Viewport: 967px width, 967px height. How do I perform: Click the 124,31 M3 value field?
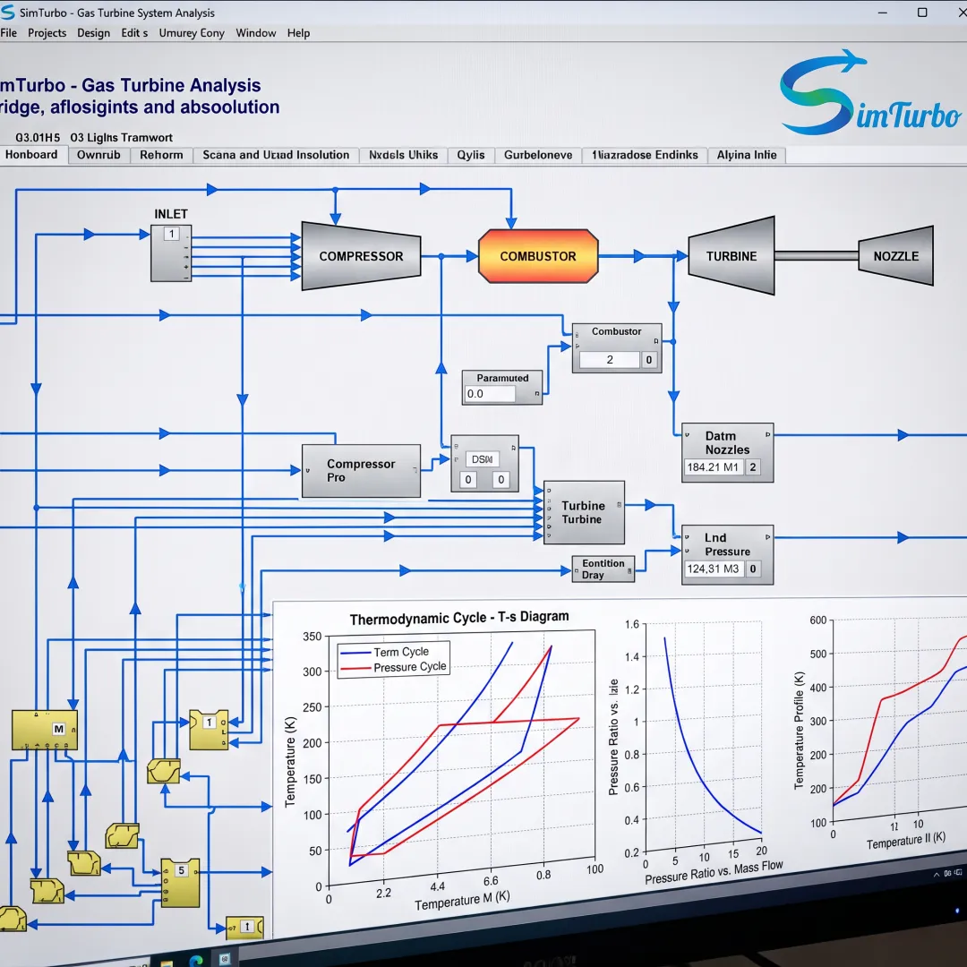pos(713,569)
